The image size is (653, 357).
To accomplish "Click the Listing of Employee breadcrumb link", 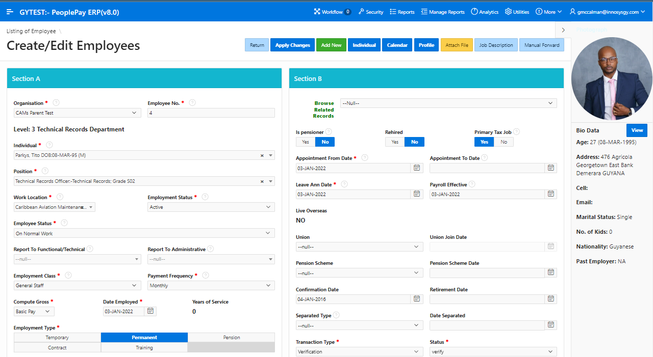I will (x=31, y=31).
